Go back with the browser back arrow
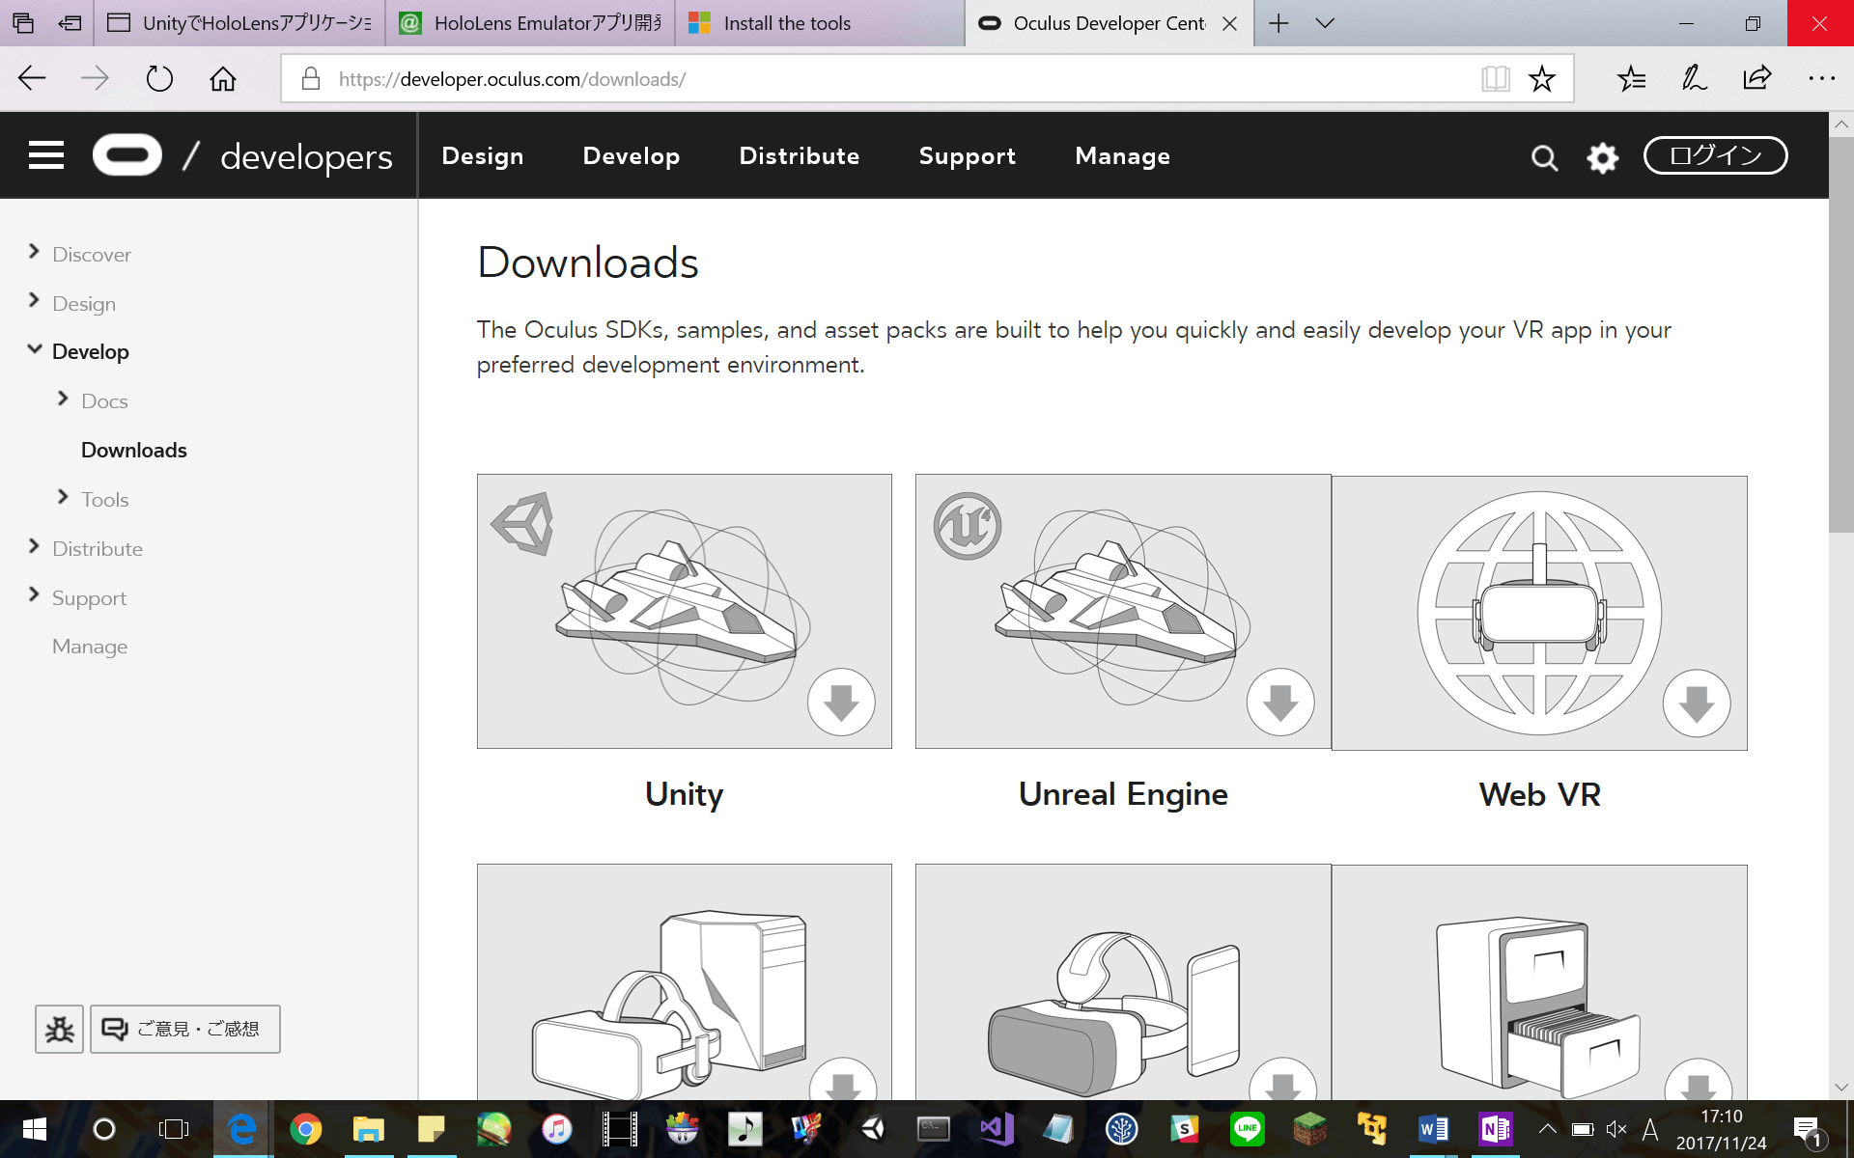Image resolution: width=1854 pixels, height=1158 pixels. pos(32,78)
